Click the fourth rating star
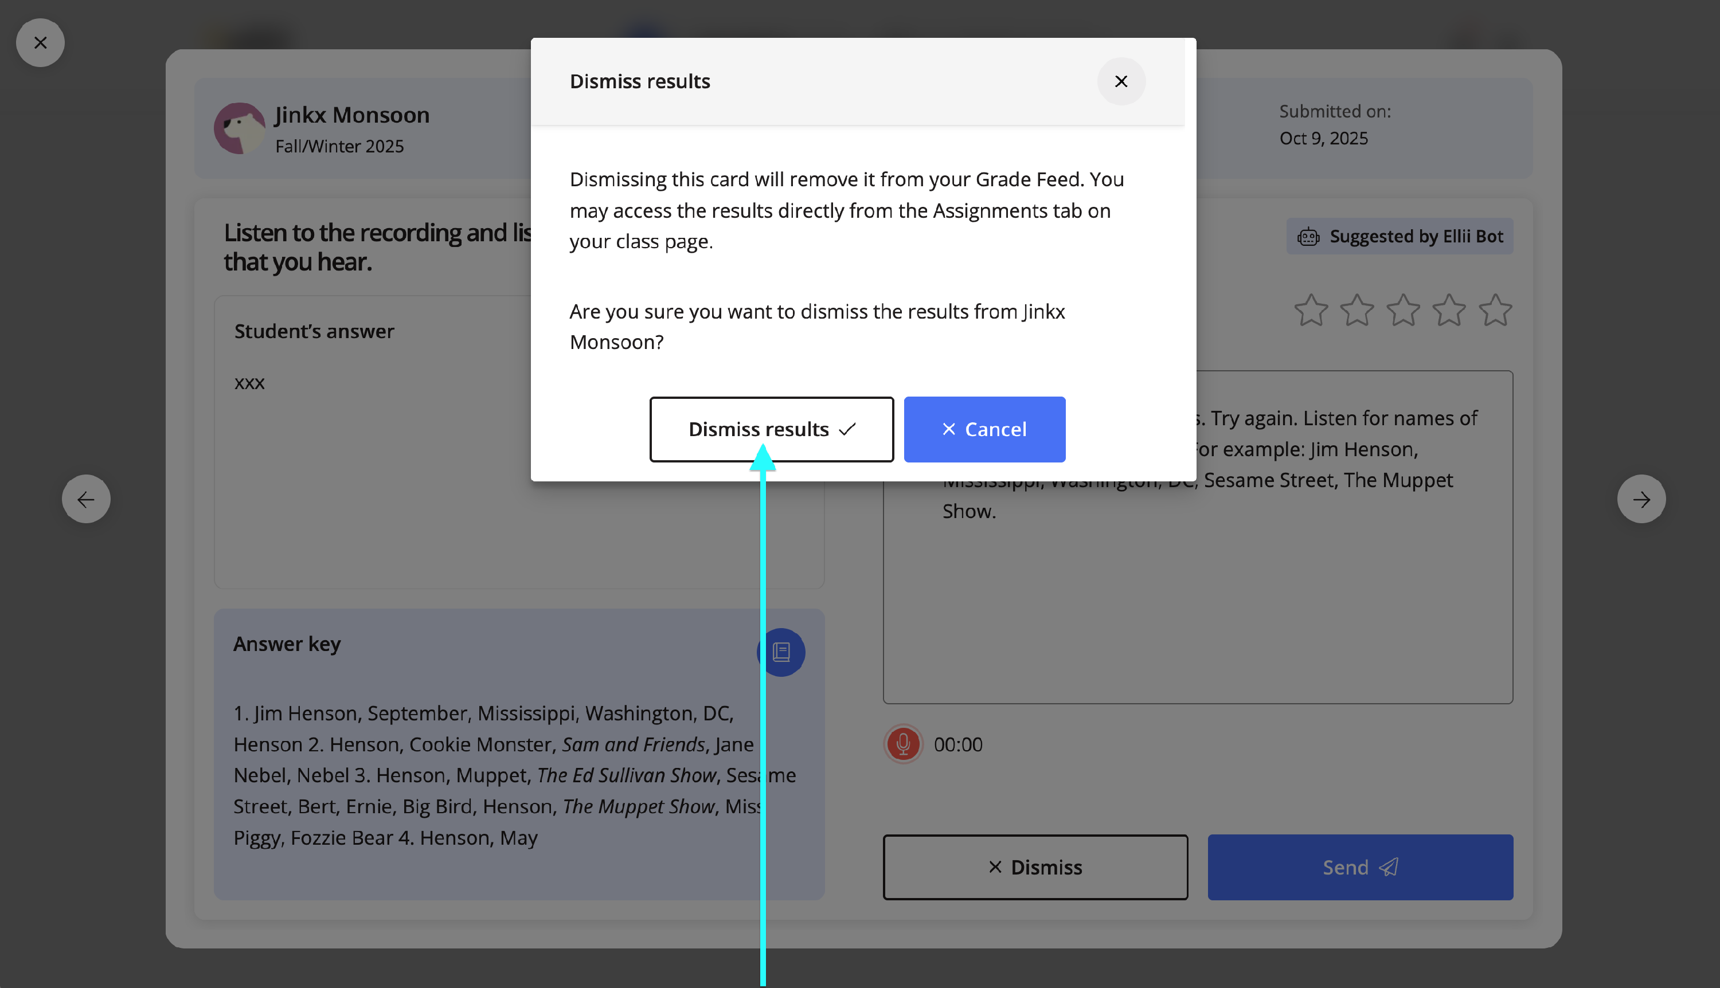This screenshot has width=1720, height=988. [x=1448, y=310]
